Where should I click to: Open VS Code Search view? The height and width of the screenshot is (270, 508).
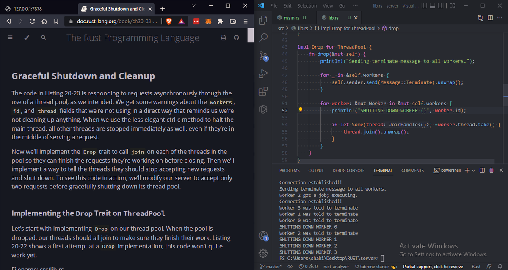[263, 37]
